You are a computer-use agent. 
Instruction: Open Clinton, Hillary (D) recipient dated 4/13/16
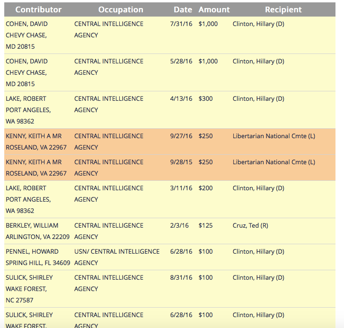point(258,99)
